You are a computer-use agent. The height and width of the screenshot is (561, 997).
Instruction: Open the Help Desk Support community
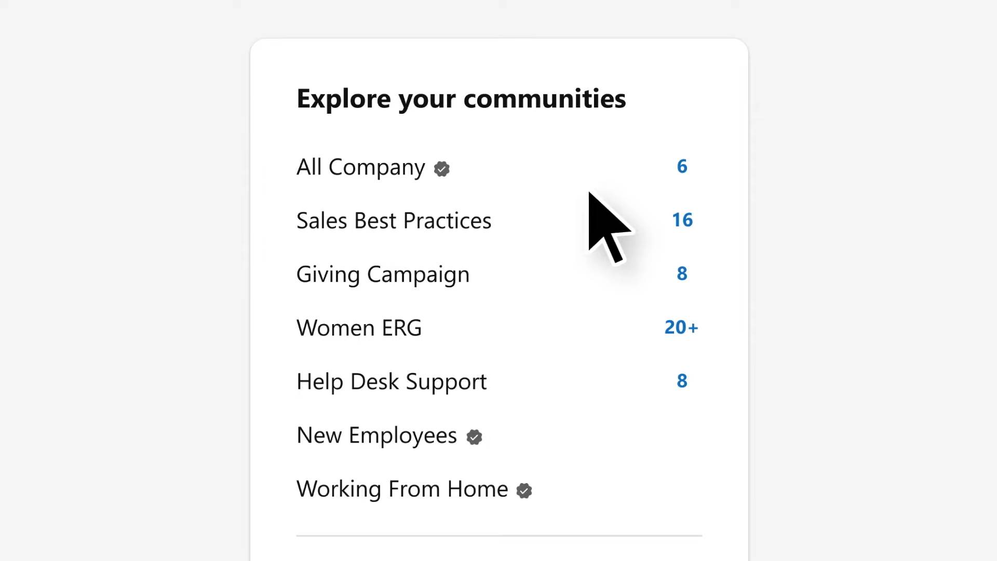(392, 381)
